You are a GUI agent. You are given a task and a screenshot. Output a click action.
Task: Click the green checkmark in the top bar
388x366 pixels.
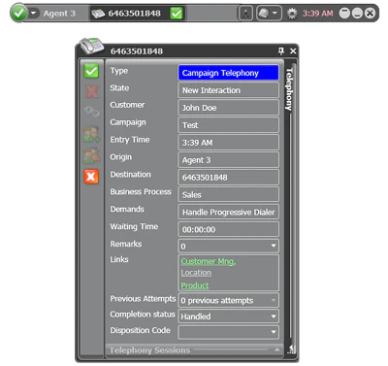point(177,14)
